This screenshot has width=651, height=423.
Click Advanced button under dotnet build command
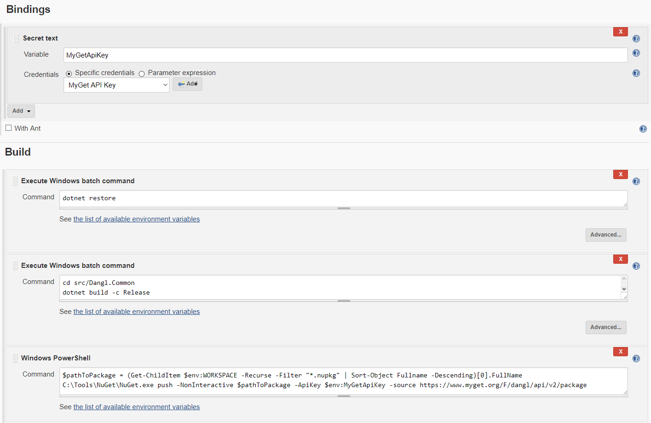[x=606, y=327]
